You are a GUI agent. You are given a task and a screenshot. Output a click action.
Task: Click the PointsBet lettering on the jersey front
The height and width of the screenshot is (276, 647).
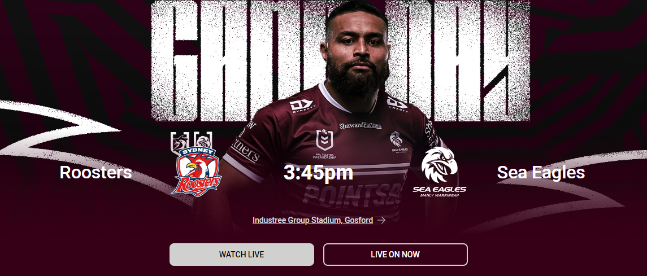click(x=352, y=196)
